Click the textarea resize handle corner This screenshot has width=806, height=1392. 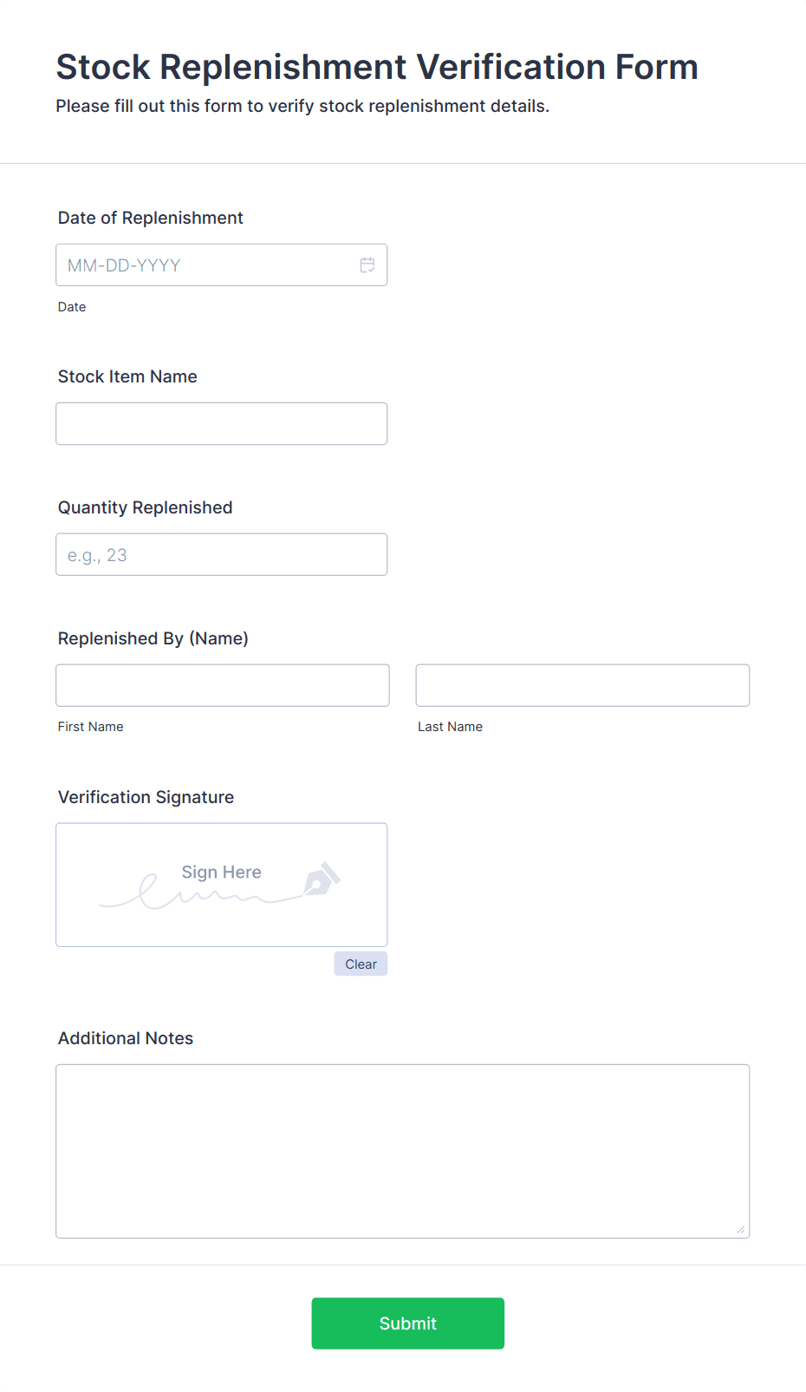741,1230
